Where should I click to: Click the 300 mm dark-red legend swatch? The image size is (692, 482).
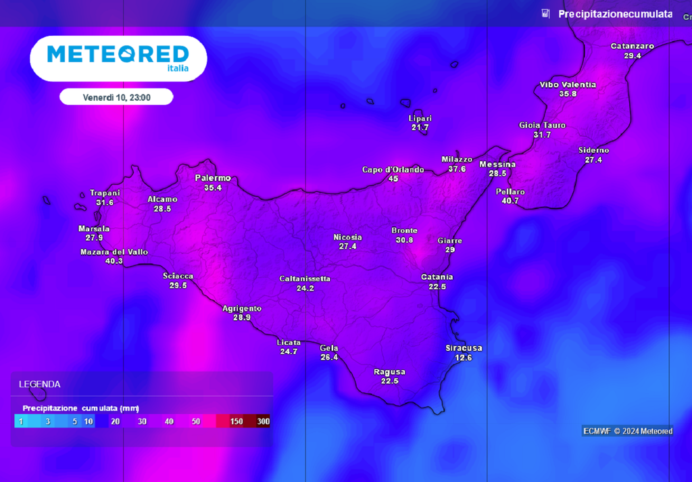click(x=263, y=421)
